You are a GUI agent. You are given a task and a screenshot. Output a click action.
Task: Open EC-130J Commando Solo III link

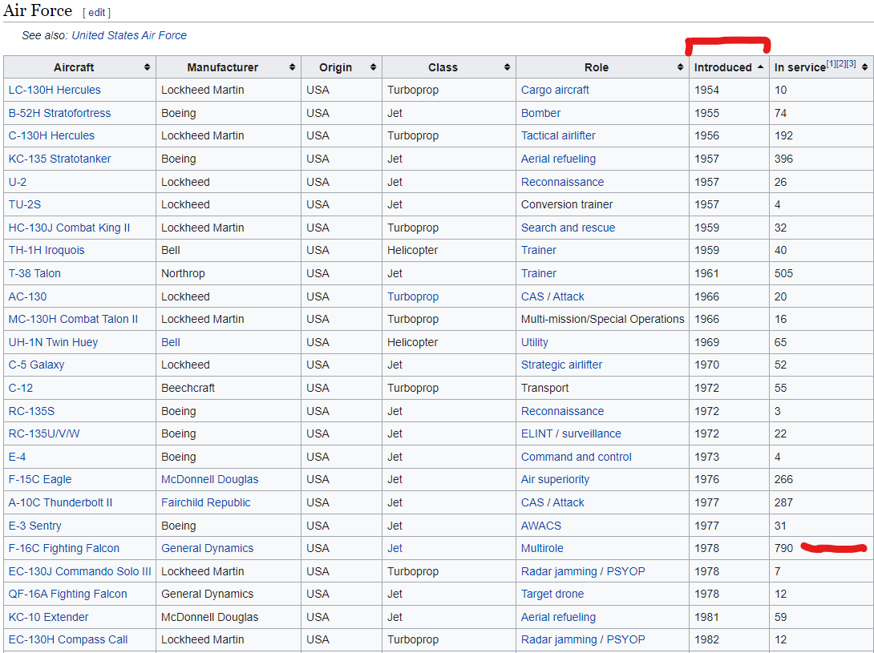click(79, 571)
